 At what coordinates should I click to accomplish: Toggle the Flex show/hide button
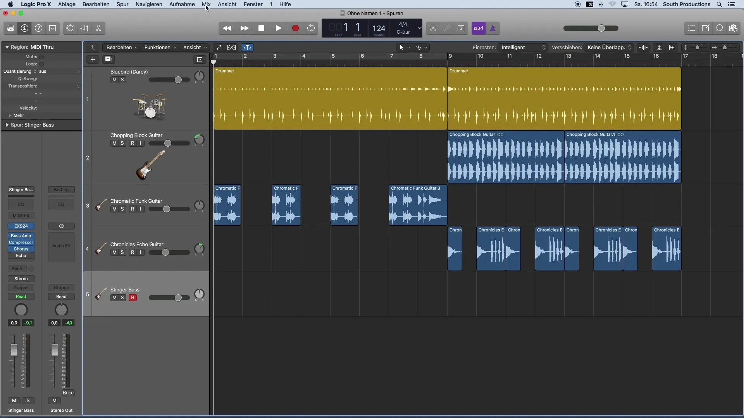pyautogui.click(x=231, y=47)
